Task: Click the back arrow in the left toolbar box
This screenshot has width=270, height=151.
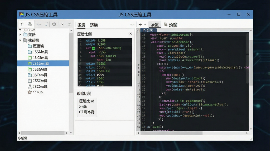Action: point(22,24)
